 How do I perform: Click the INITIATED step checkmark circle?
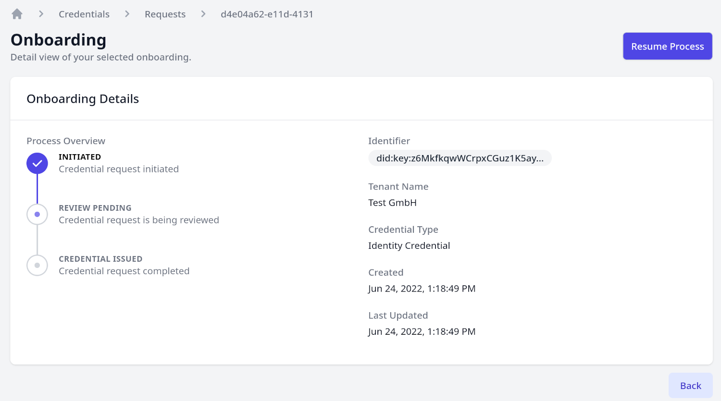point(37,163)
